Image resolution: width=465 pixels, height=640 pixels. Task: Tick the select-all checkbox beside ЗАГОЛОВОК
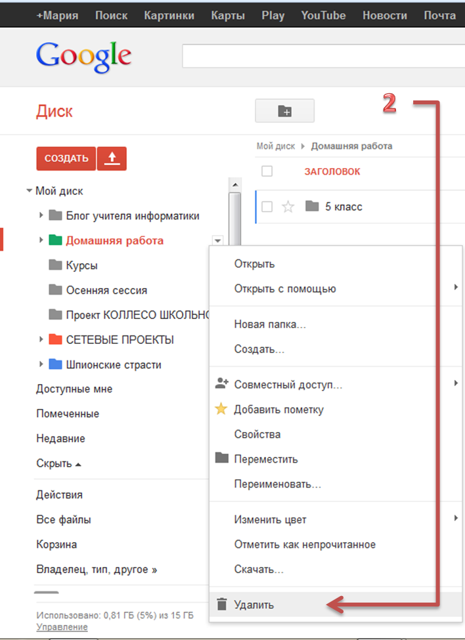(267, 171)
